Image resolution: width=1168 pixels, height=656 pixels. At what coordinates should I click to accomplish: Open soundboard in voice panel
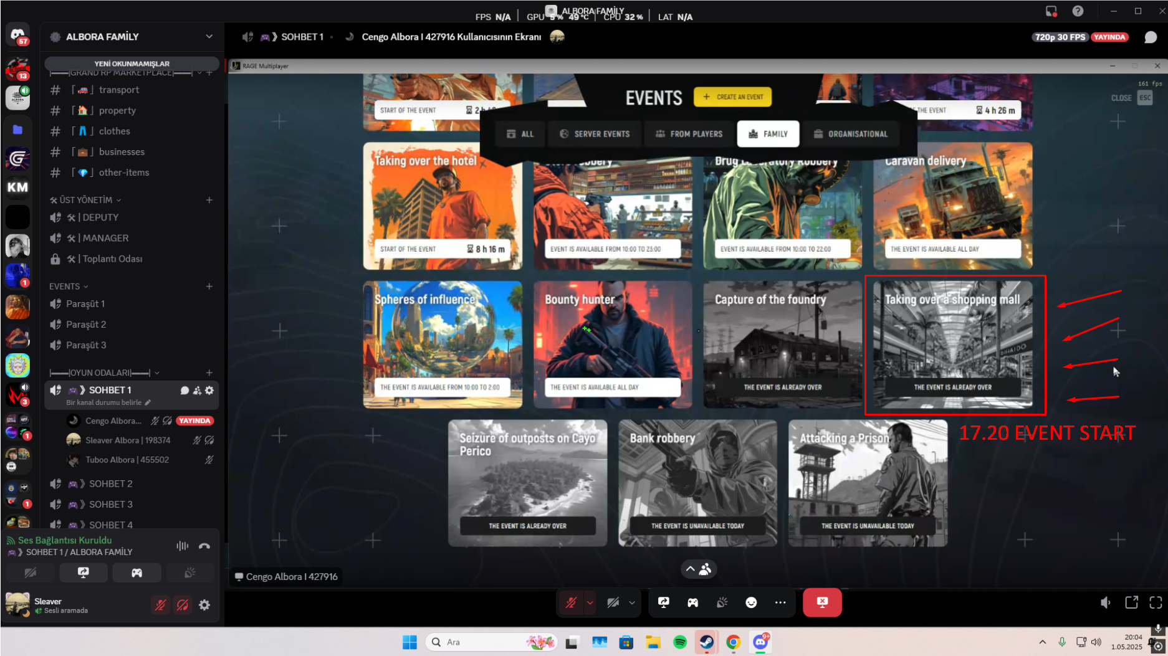coord(190,573)
